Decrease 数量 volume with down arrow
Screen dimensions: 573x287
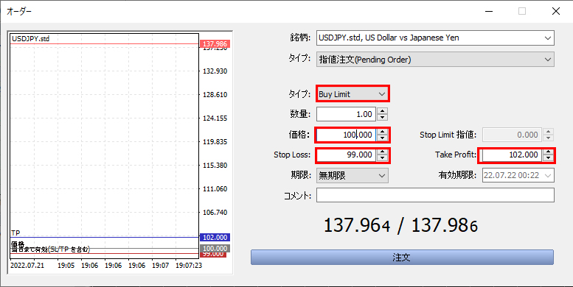coord(382,118)
